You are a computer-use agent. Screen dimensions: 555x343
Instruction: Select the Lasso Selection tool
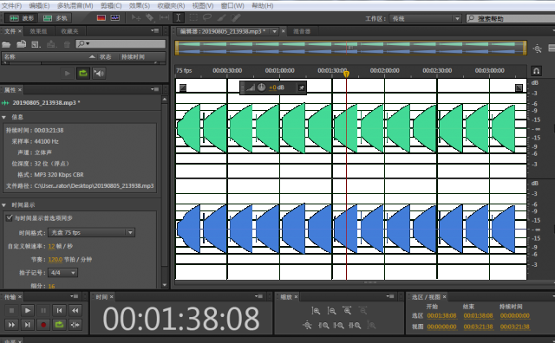[207, 17]
